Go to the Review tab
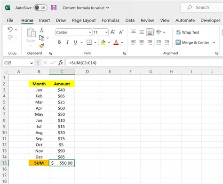Image resolution: width=223 pixels, height=184 pixels. click(147, 20)
